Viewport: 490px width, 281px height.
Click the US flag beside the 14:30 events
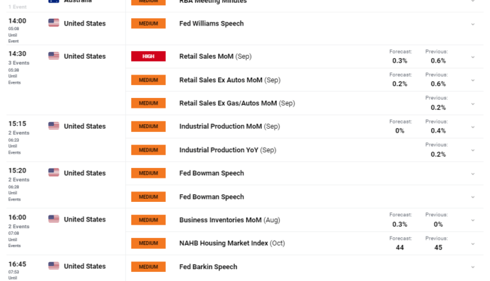pyautogui.click(x=54, y=56)
